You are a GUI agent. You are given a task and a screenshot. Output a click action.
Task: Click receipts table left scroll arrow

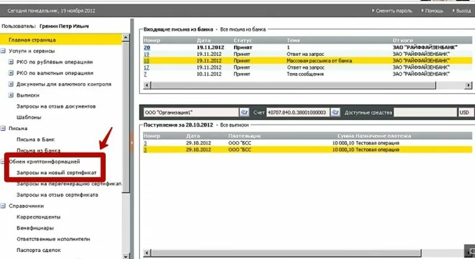coord(147,253)
